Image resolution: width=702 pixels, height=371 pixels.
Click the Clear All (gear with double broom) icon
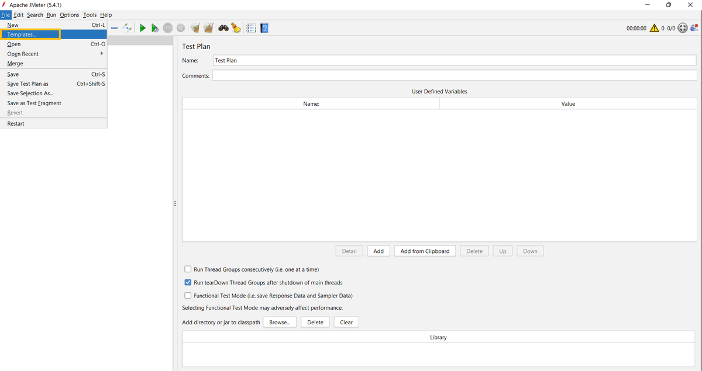[x=208, y=27]
